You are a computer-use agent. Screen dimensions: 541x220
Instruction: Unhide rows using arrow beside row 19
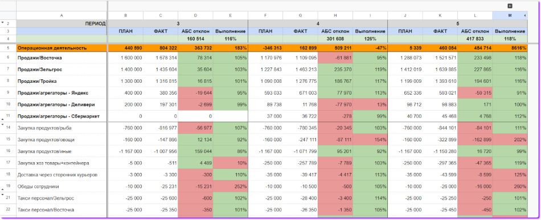[2, 189]
